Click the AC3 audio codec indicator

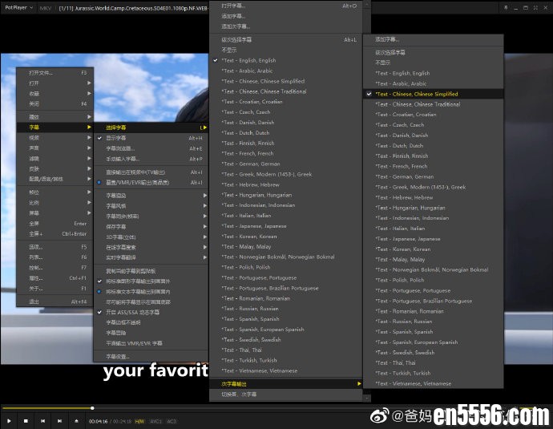pos(172,420)
